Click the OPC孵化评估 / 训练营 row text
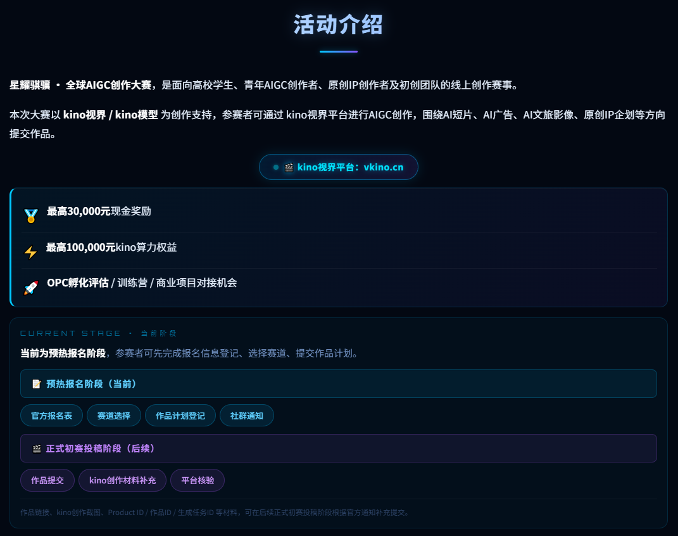Screen dimensions: 678x536 pyautogui.click(x=142, y=283)
